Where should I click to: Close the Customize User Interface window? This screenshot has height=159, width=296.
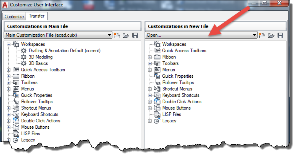click(x=279, y=3)
